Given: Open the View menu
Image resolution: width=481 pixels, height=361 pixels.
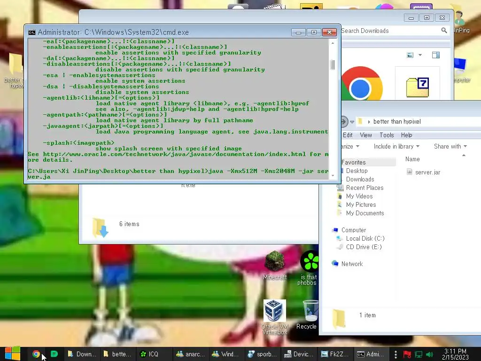Looking at the screenshot, I should pos(365,135).
